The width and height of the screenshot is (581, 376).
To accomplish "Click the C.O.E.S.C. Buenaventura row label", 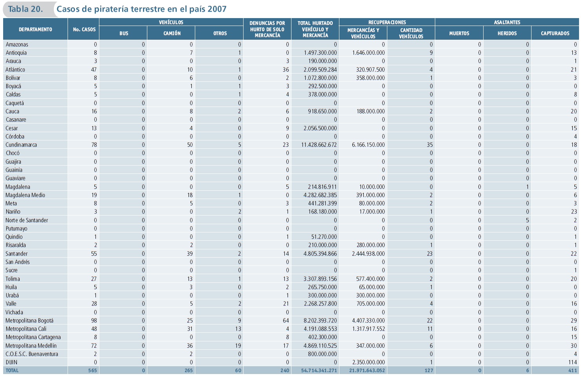I will click(32, 354).
